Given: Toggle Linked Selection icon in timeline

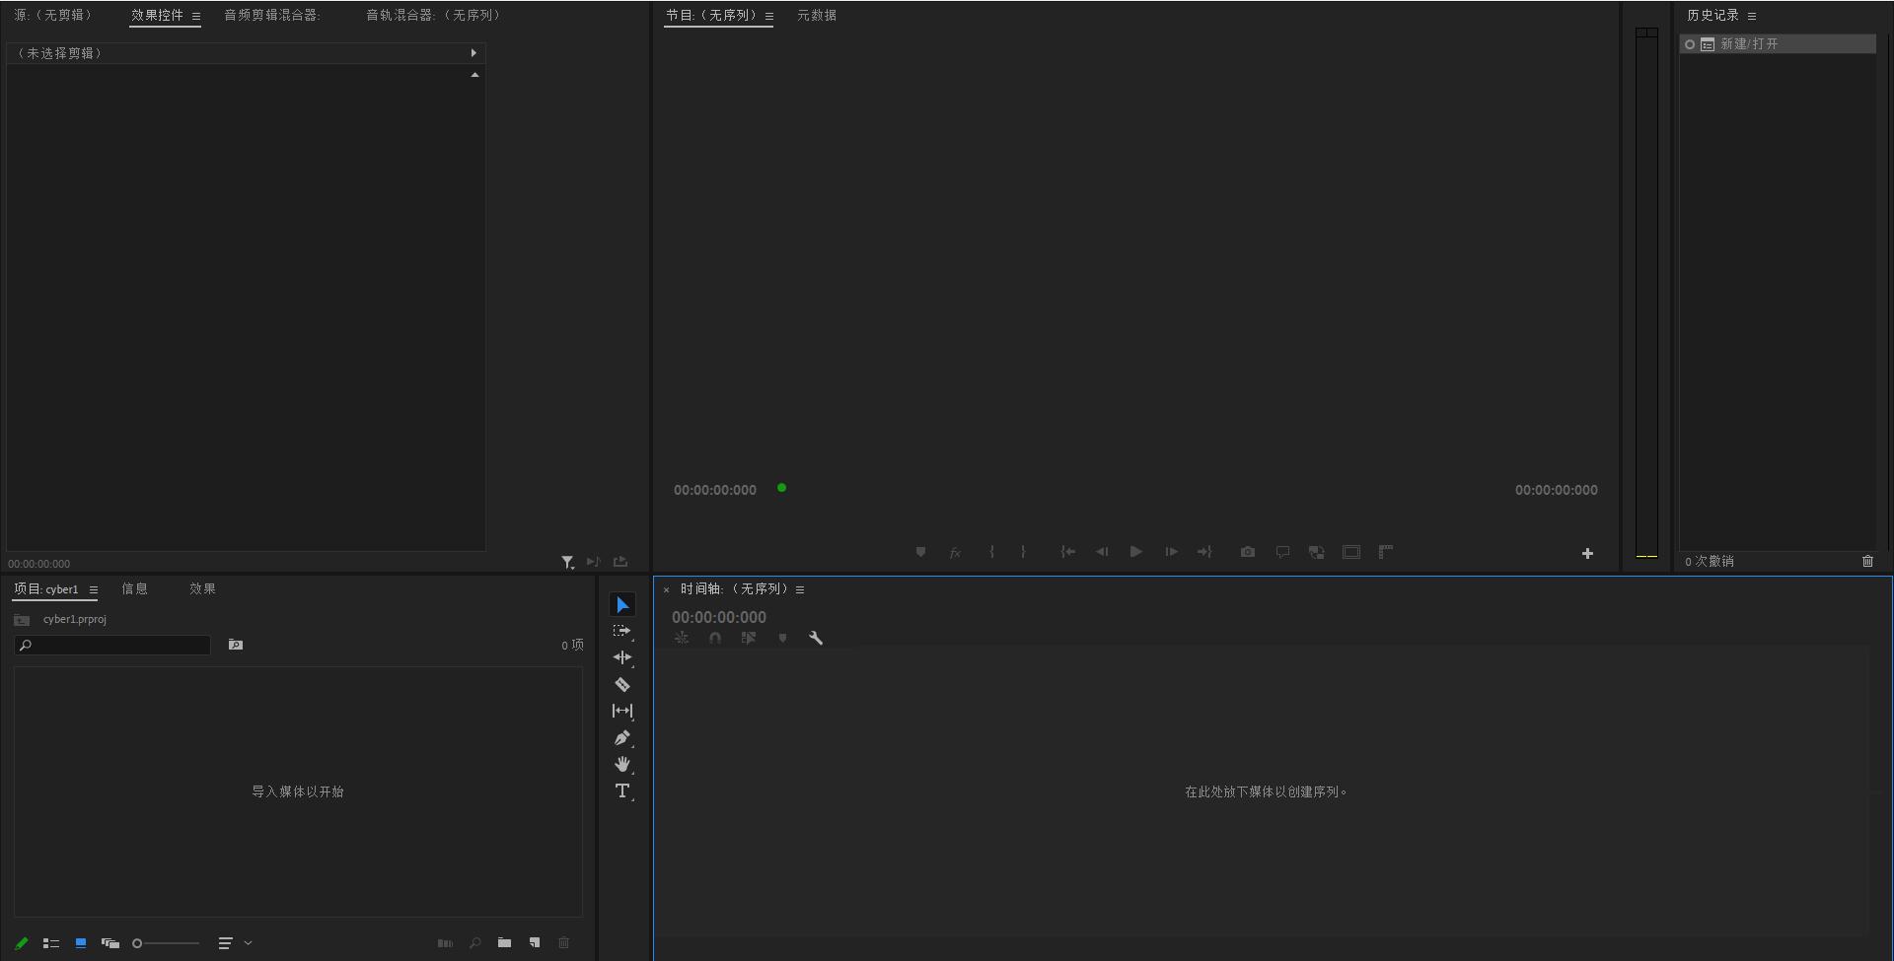Looking at the screenshot, I should pyautogui.click(x=749, y=638).
